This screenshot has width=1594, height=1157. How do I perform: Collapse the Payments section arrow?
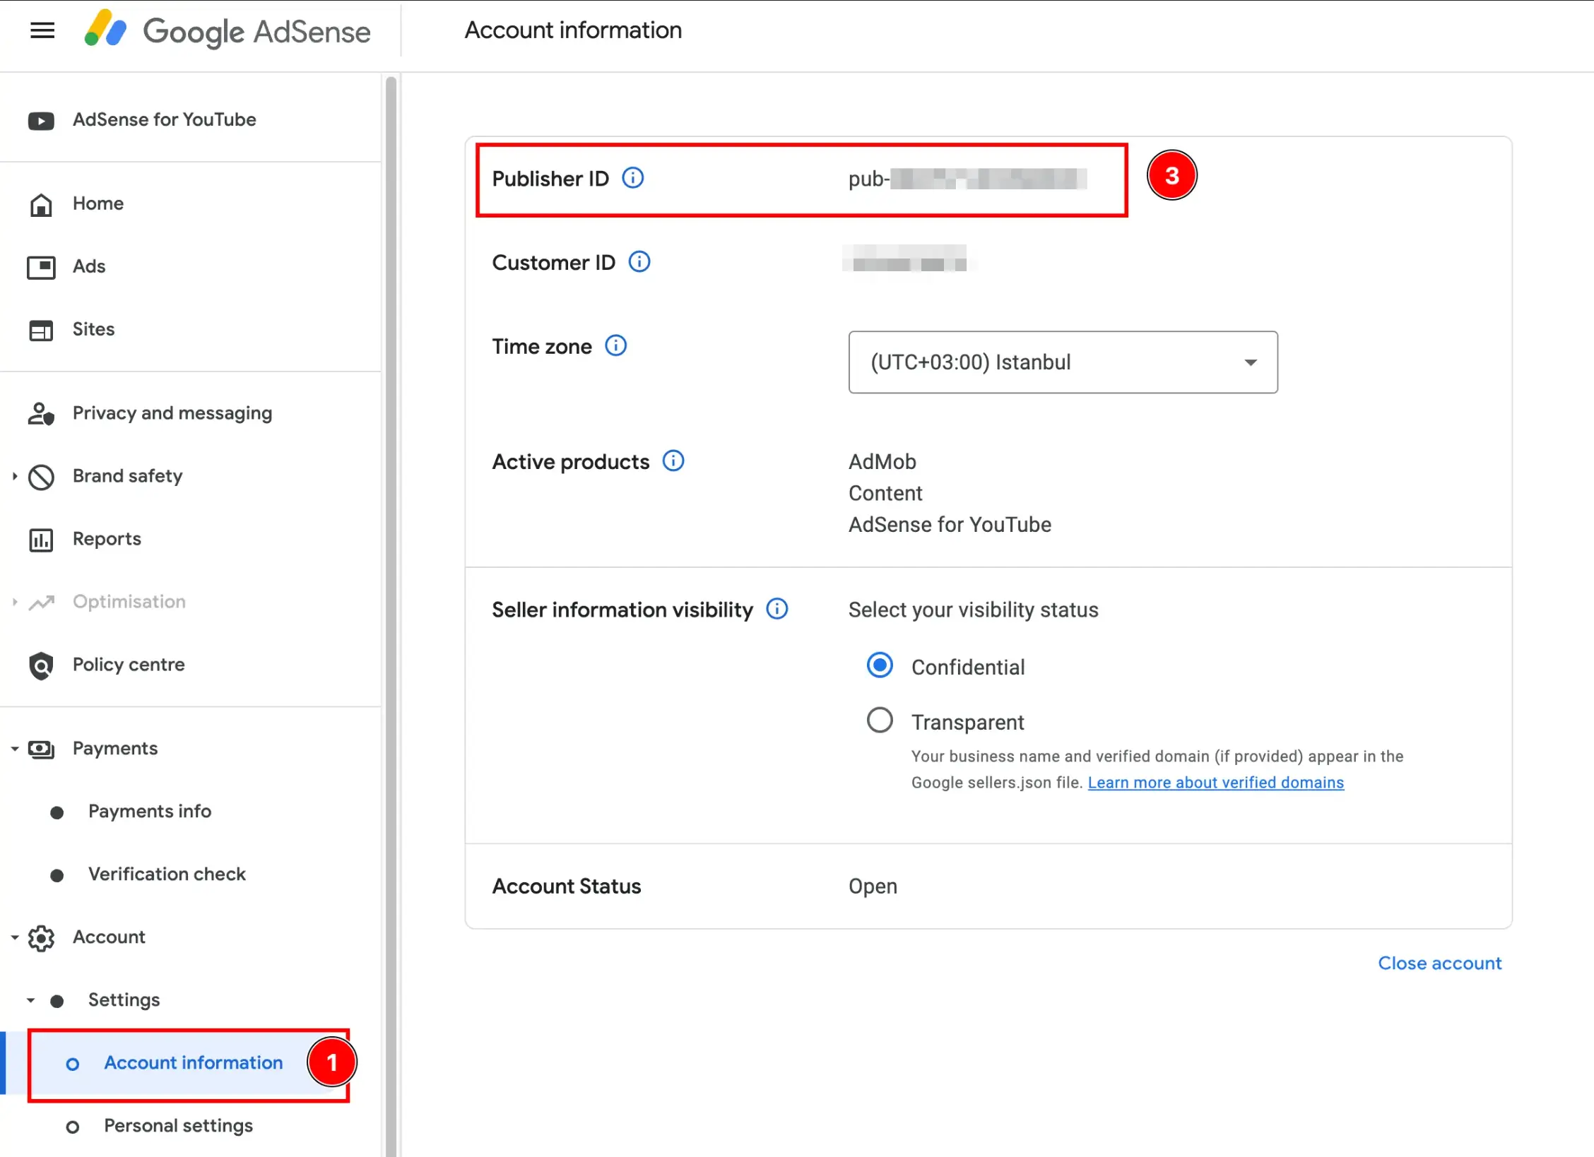point(14,749)
